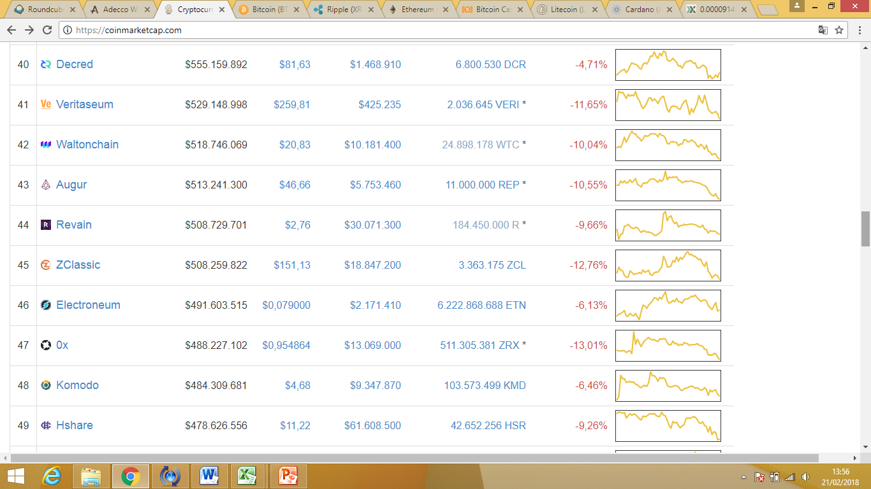Viewport: 871px width, 489px height.
Task: Click the horizontal scrollbar thumb
Action: (x=414, y=458)
